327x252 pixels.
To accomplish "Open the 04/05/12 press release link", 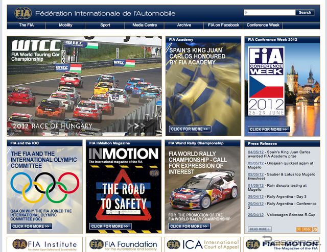I will click(255, 152).
